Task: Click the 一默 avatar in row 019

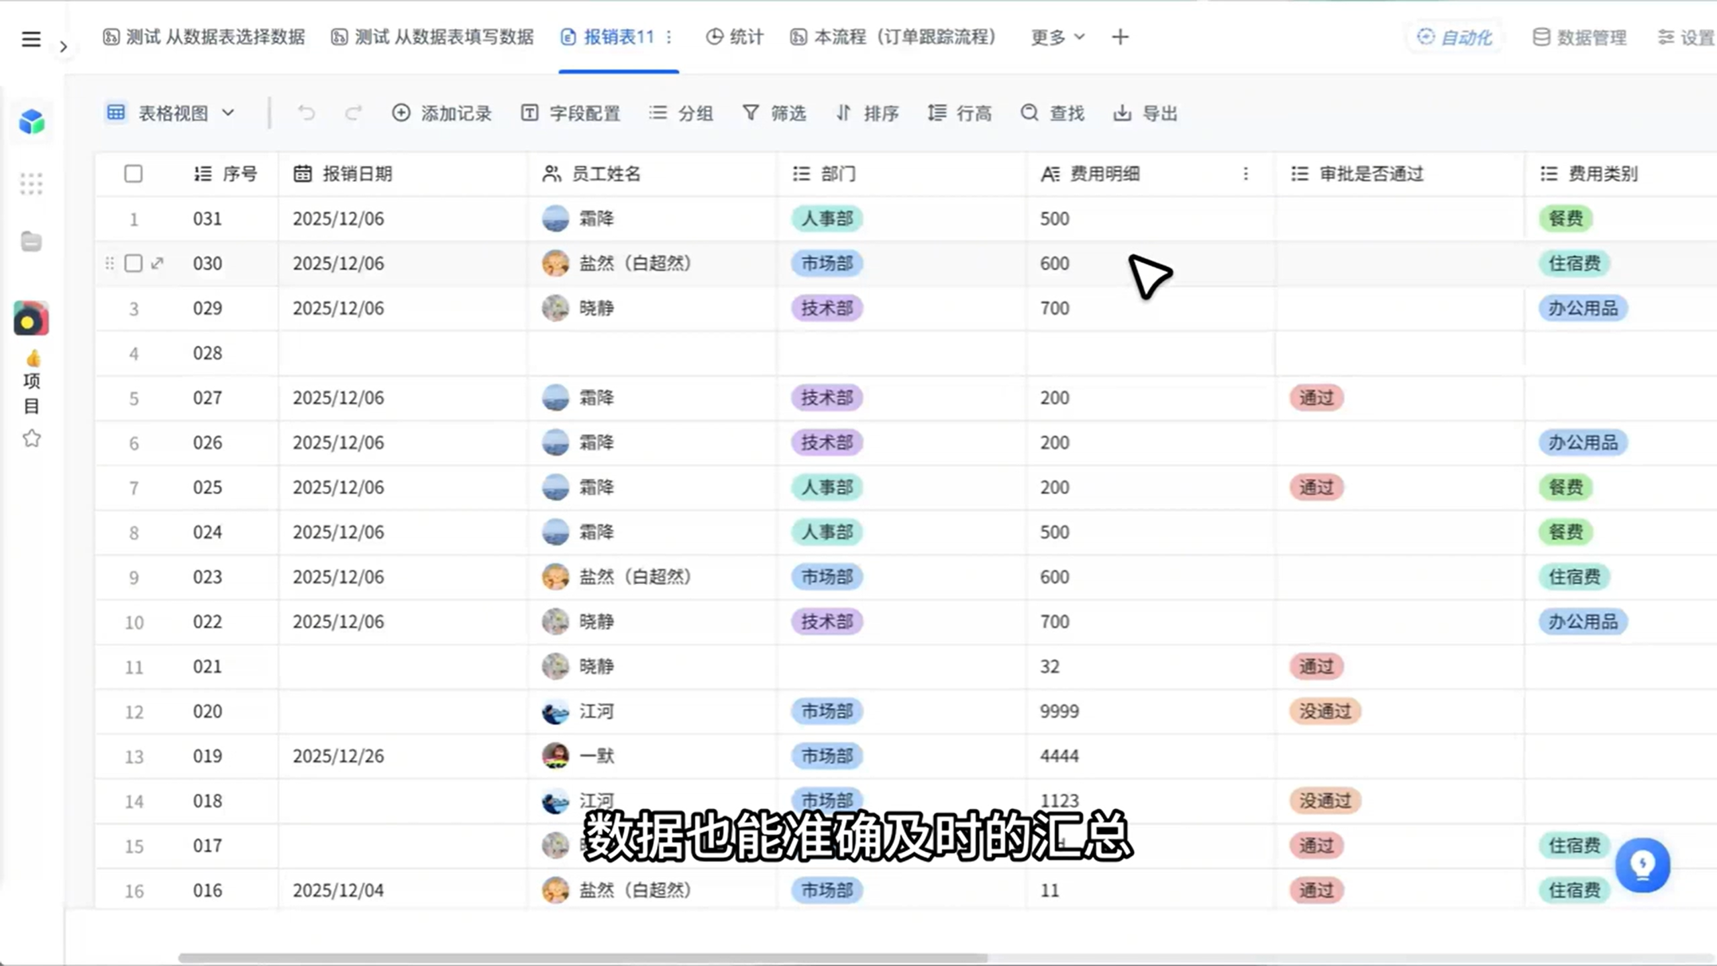Action: (555, 756)
